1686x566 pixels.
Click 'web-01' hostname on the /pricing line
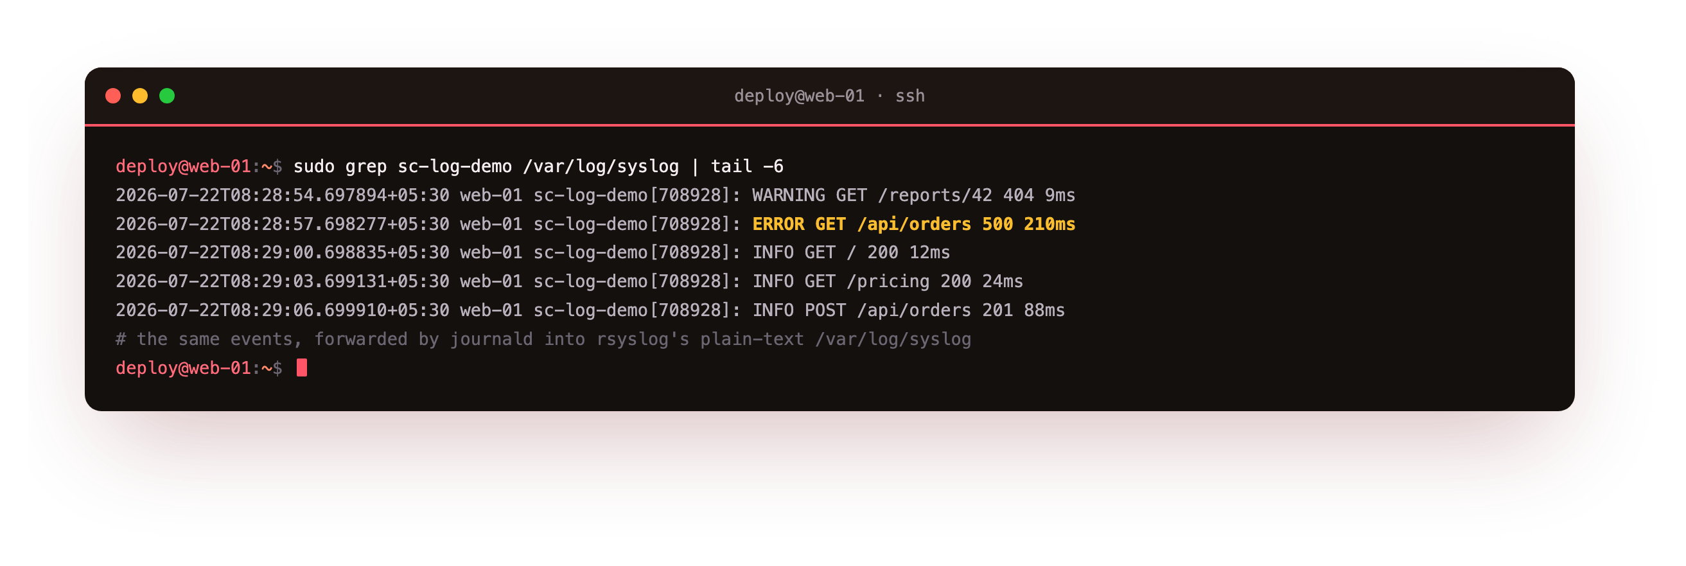[491, 281]
